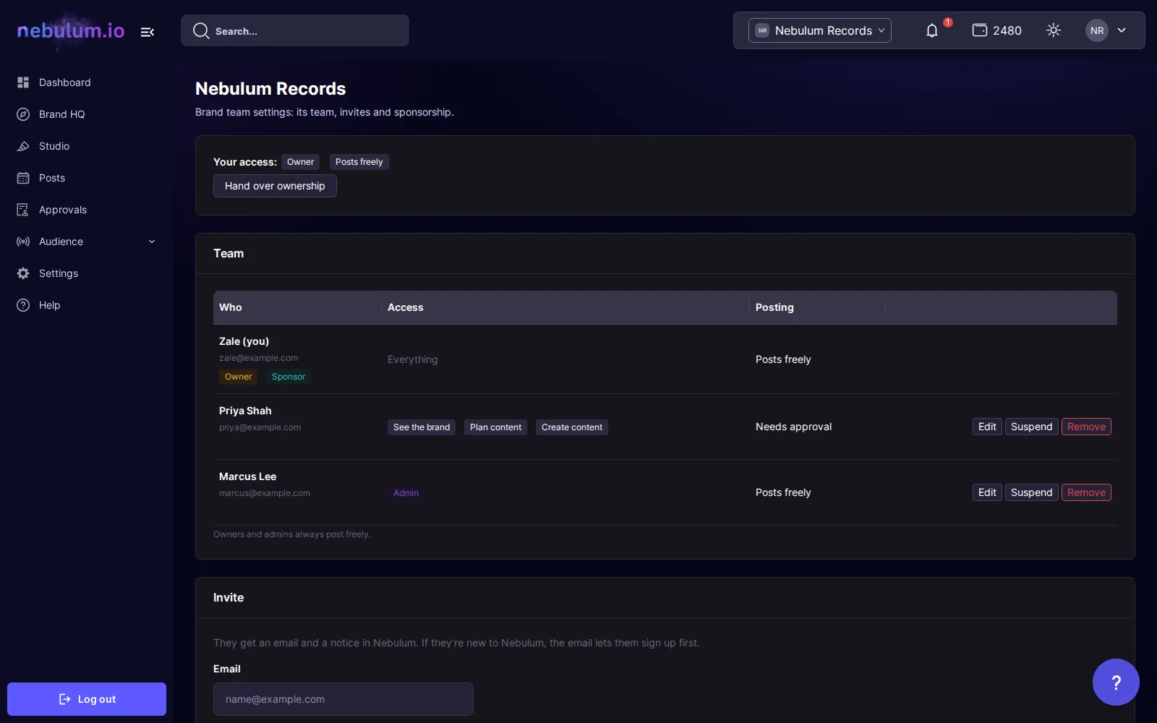Click the Brand HQ compass icon
This screenshot has height=723, width=1157.
click(23, 114)
